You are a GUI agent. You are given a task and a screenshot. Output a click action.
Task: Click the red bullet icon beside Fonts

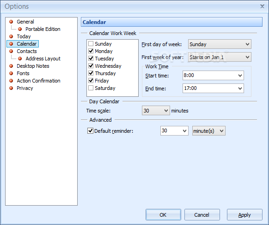(x=11, y=73)
